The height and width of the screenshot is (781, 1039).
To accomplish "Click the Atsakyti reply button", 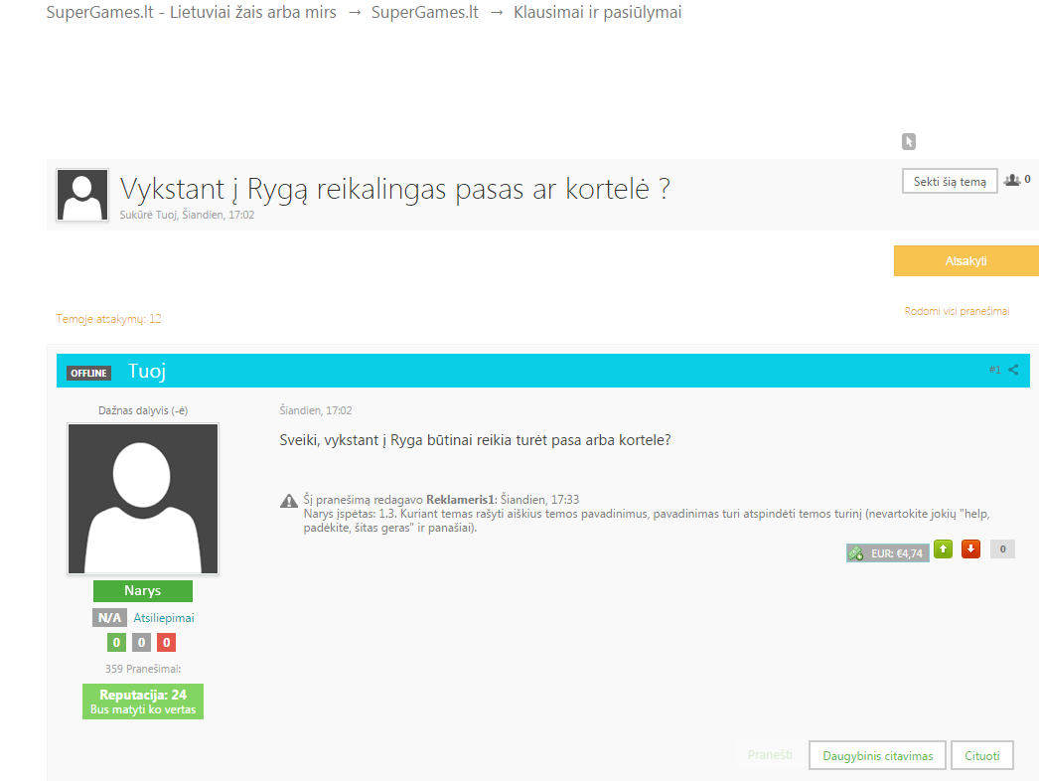I will point(966,260).
